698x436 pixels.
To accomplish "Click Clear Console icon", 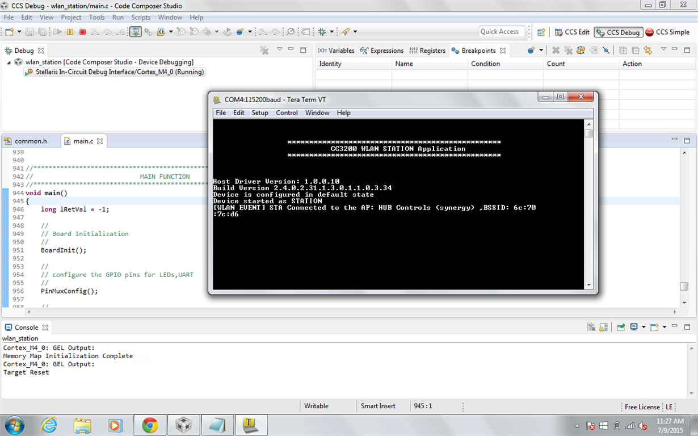I will [591, 327].
